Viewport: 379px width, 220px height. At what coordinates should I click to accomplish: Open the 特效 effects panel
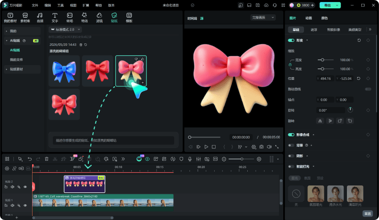pyautogui.click(x=84, y=18)
